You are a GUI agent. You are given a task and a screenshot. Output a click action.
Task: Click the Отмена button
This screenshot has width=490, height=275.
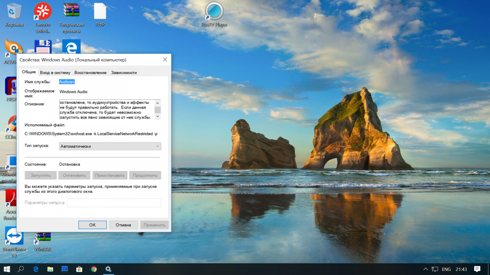(x=123, y=225)
